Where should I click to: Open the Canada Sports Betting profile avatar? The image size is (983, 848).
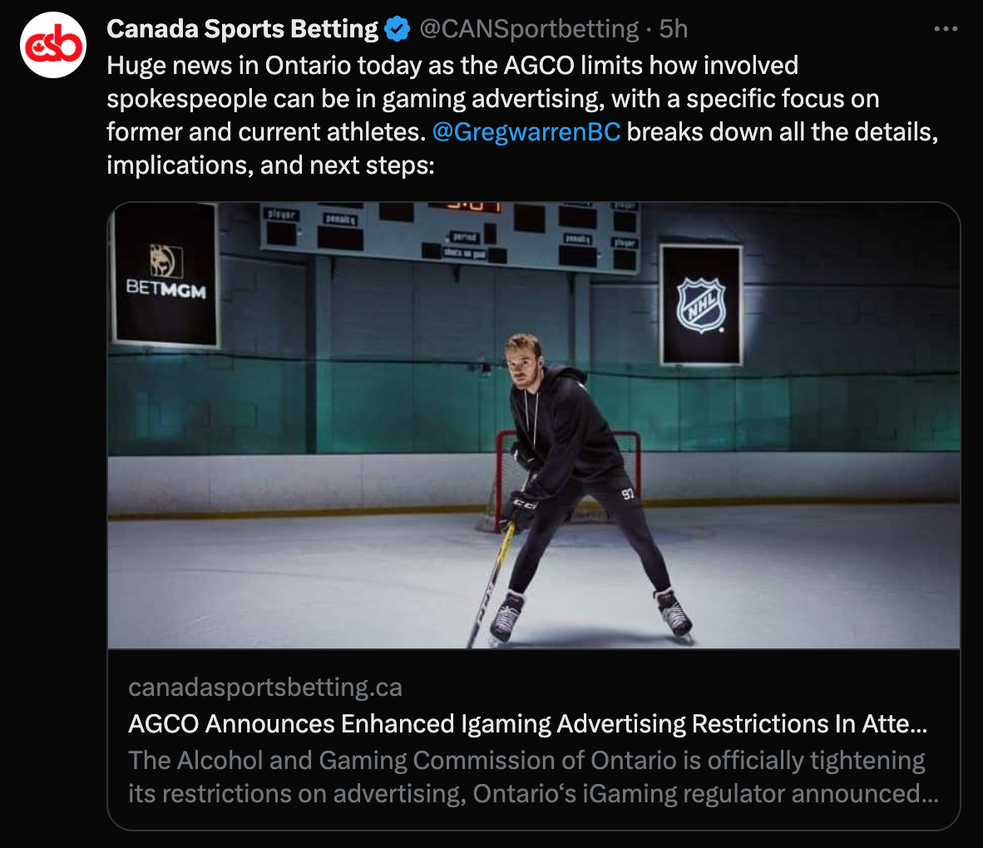(52, 45)
